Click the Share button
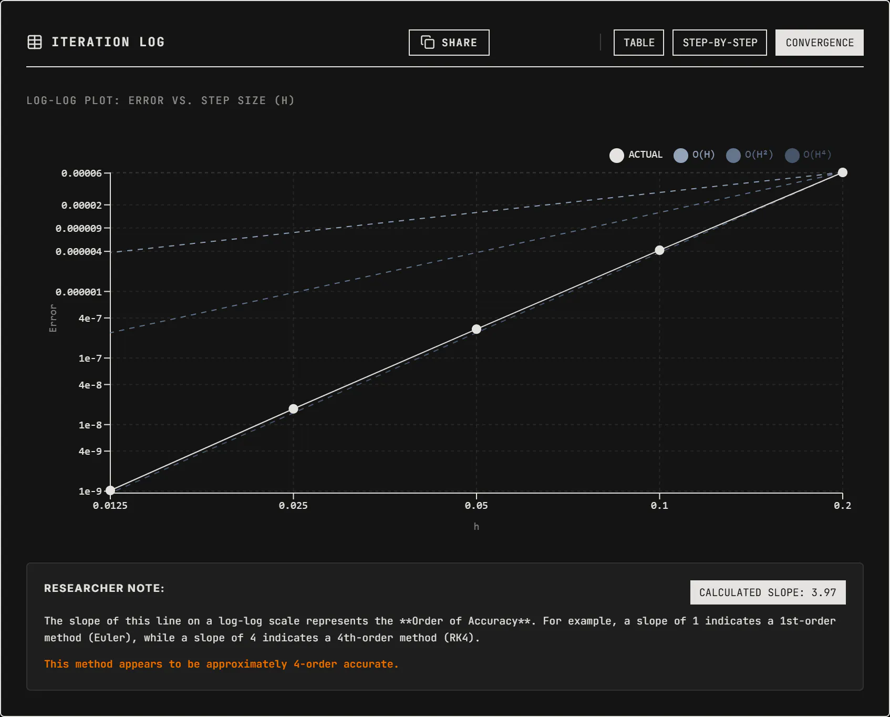Screen dimensions: 890x717 (x=449, y=43)
